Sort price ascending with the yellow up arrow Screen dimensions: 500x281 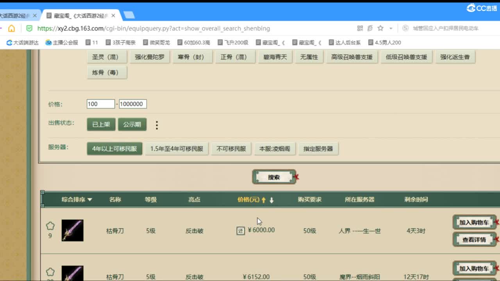(264, 200)
